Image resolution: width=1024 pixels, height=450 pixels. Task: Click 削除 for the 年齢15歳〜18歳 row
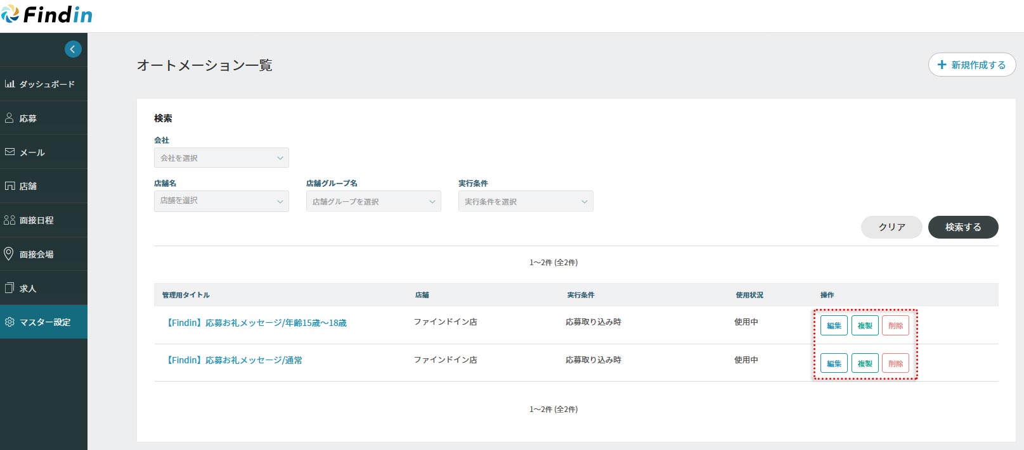pyautogui.click(x=895, y=325)
